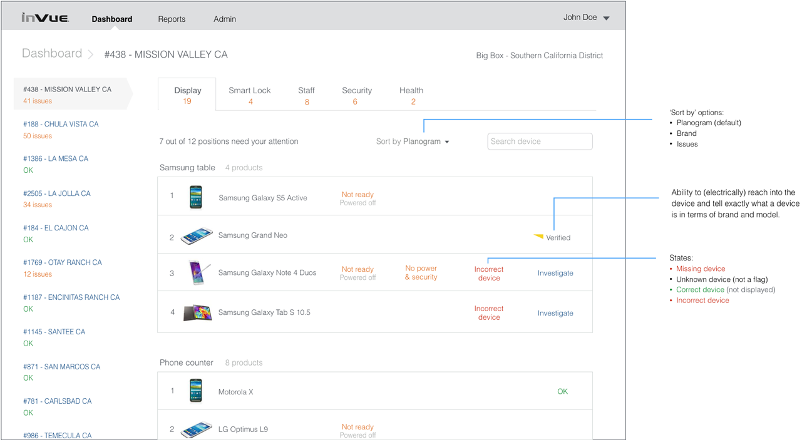The width and height of the screenshot is (807, 442).
Task: Click 50 issues under Chula Vista
Action: pos(38,136)
